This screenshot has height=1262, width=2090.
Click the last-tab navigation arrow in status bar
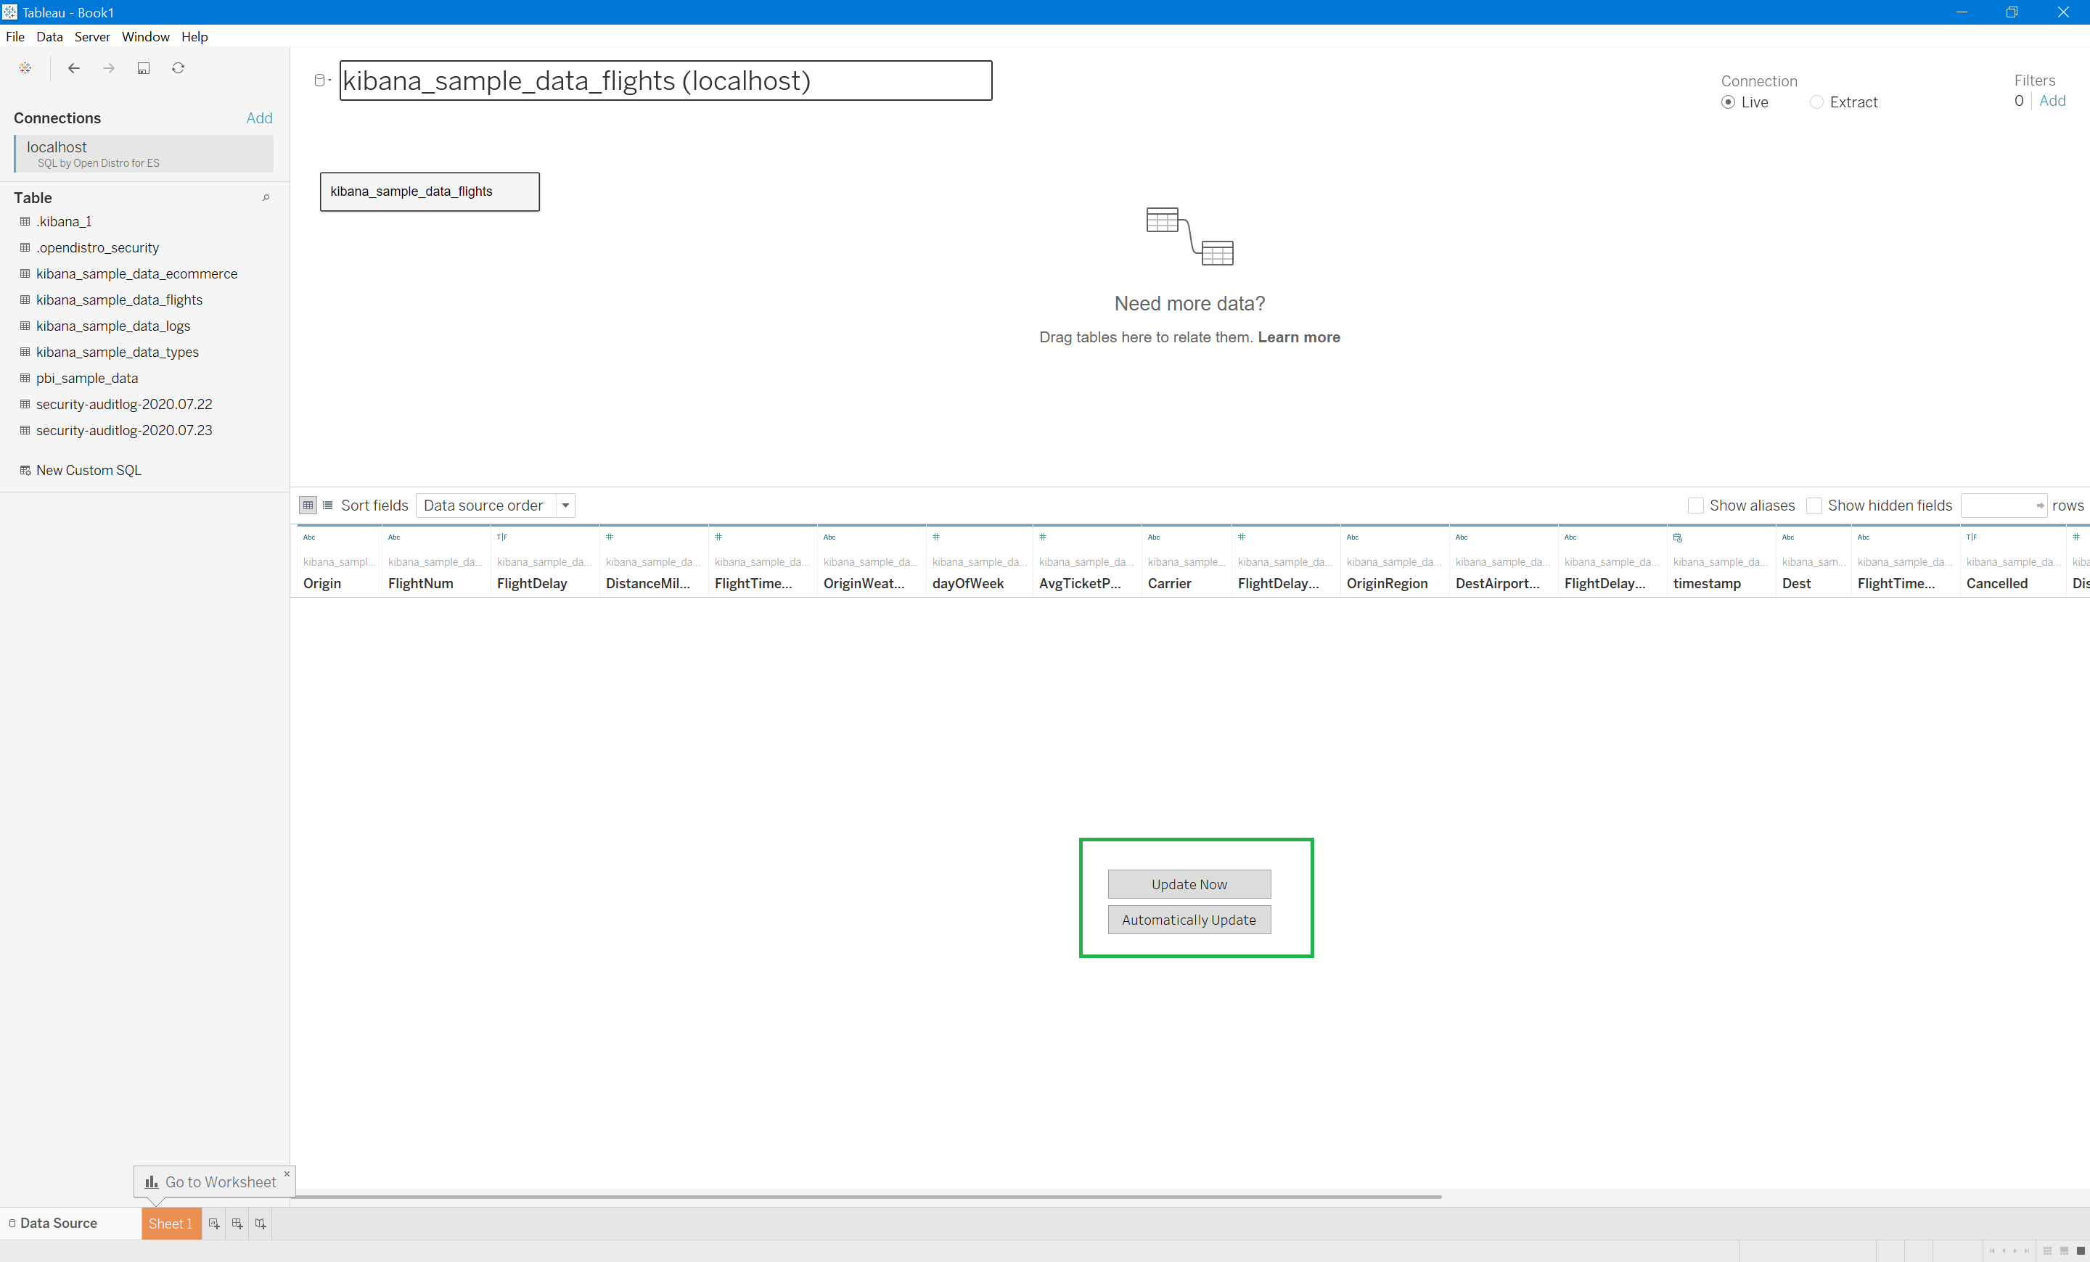pos(2026,1251)
